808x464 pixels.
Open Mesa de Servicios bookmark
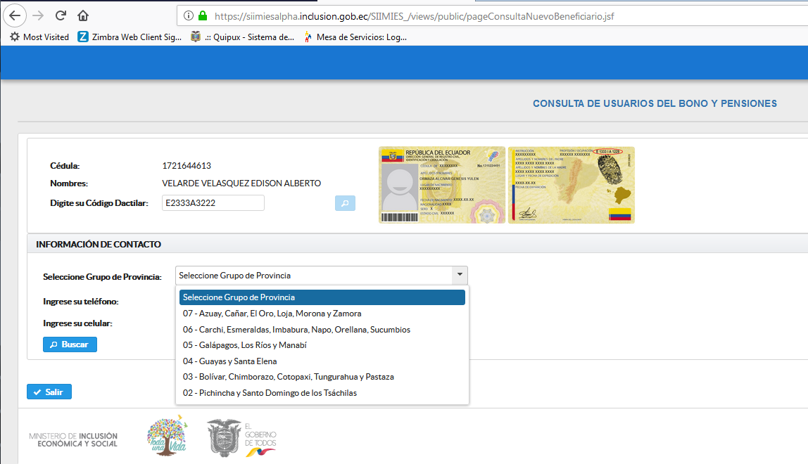pyautogui.click(x=355, y=37)
